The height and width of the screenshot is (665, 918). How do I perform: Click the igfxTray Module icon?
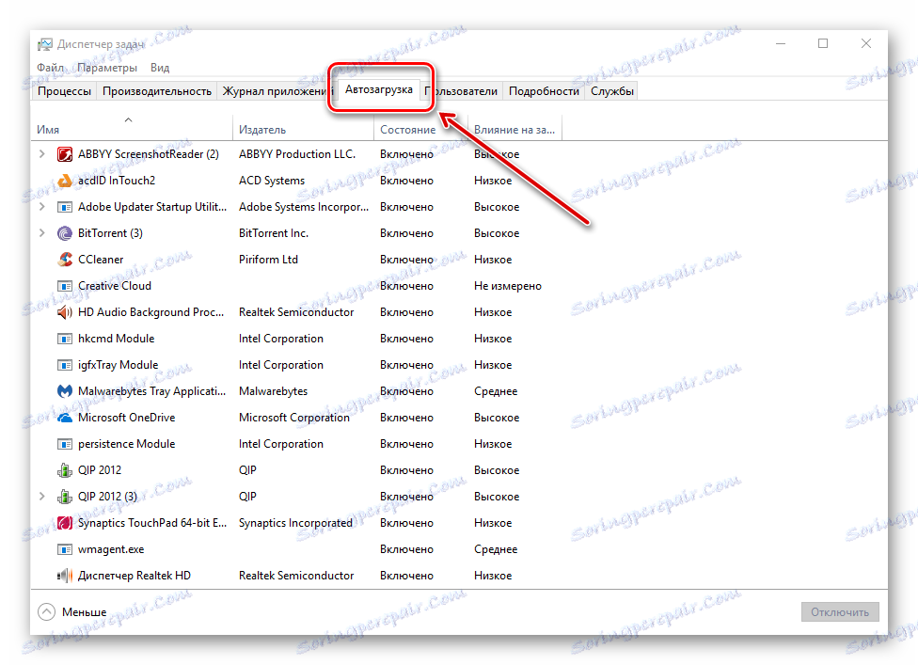(x=64, y=365)
